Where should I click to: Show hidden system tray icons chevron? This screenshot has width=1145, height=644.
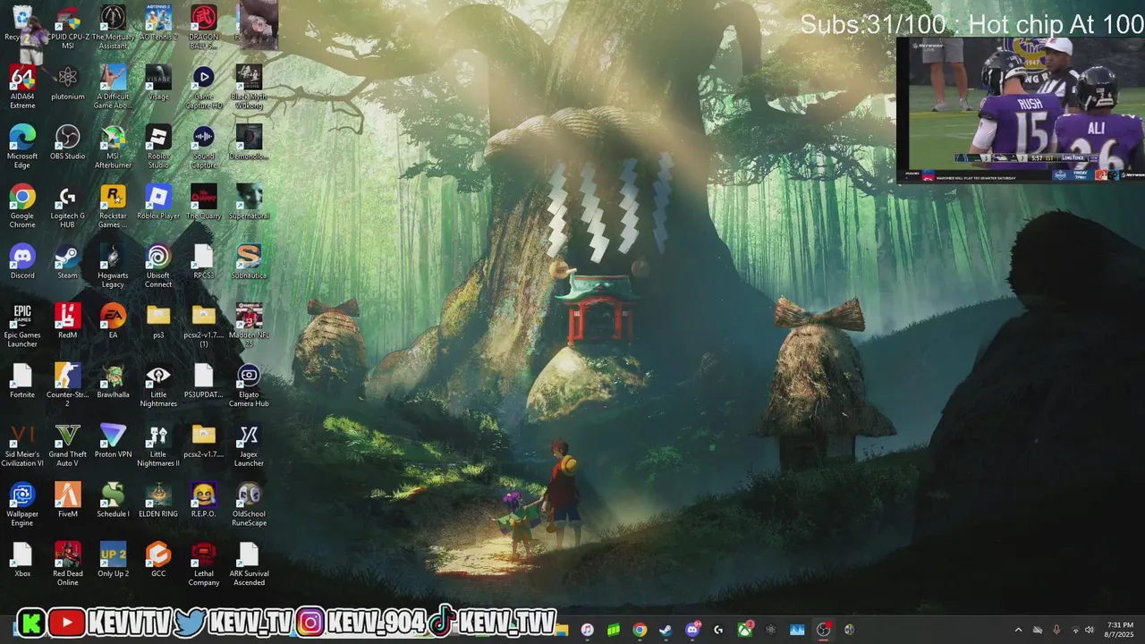click(x=1018, y=630)
